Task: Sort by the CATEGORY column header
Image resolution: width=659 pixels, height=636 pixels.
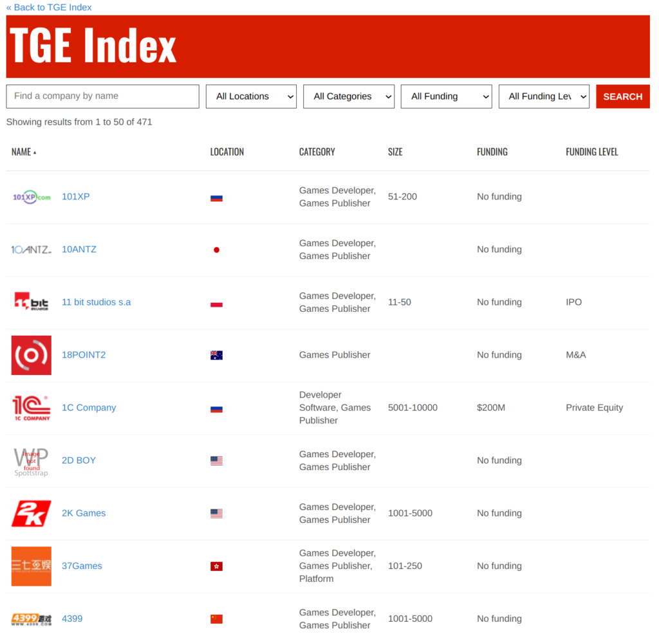Action: point(317,152)
